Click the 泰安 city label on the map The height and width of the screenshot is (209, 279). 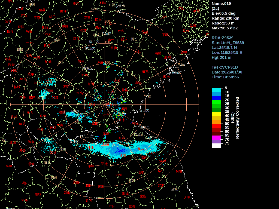tap(61, 62)
